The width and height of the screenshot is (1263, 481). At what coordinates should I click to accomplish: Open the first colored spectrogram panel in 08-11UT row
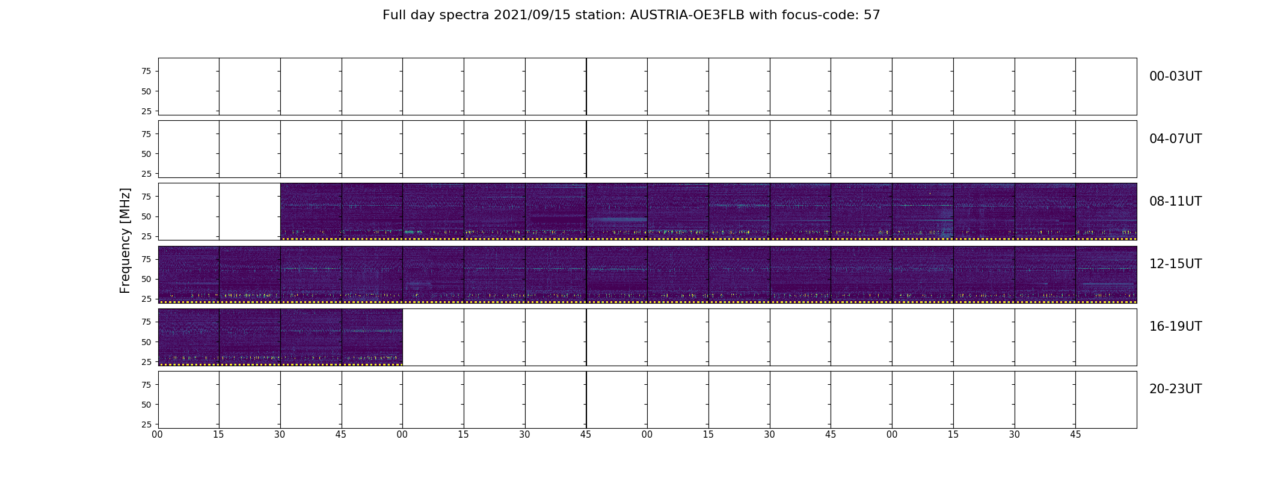(311, 212)
